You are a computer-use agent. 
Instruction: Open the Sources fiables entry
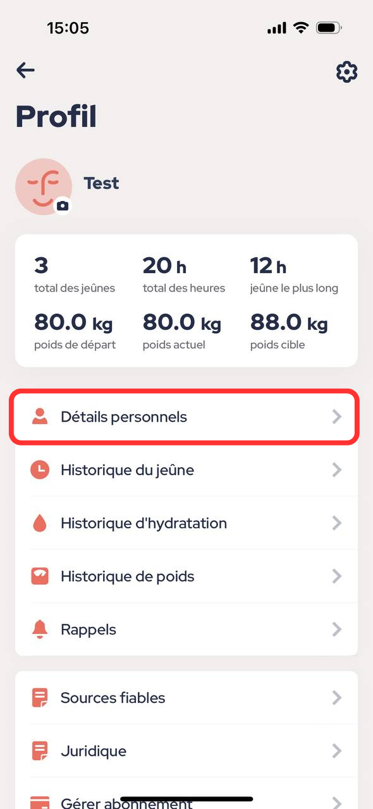click(186, 698)
